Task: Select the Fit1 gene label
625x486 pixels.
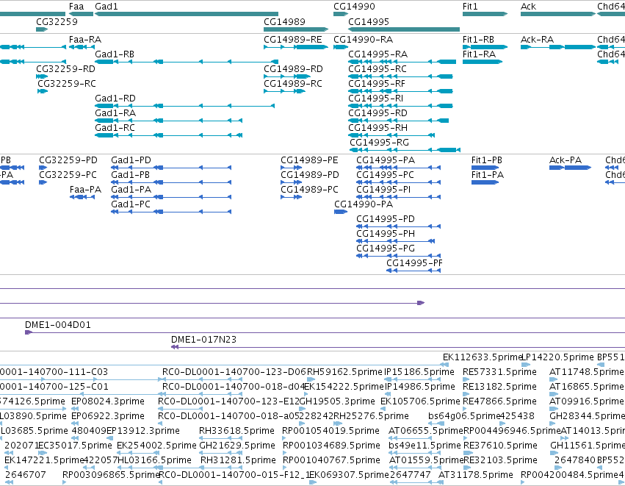Action: click(470, 7)
